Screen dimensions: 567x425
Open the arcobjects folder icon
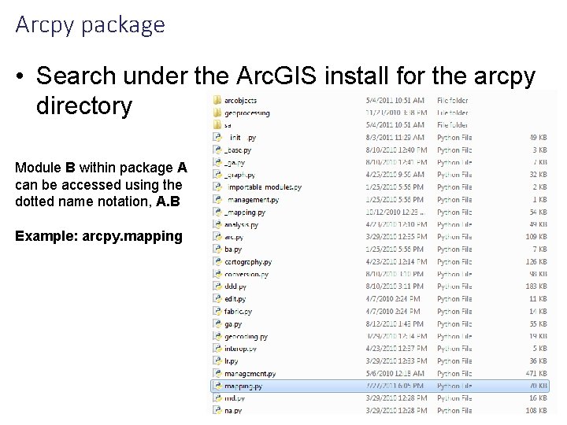click(x=217, y=101)
